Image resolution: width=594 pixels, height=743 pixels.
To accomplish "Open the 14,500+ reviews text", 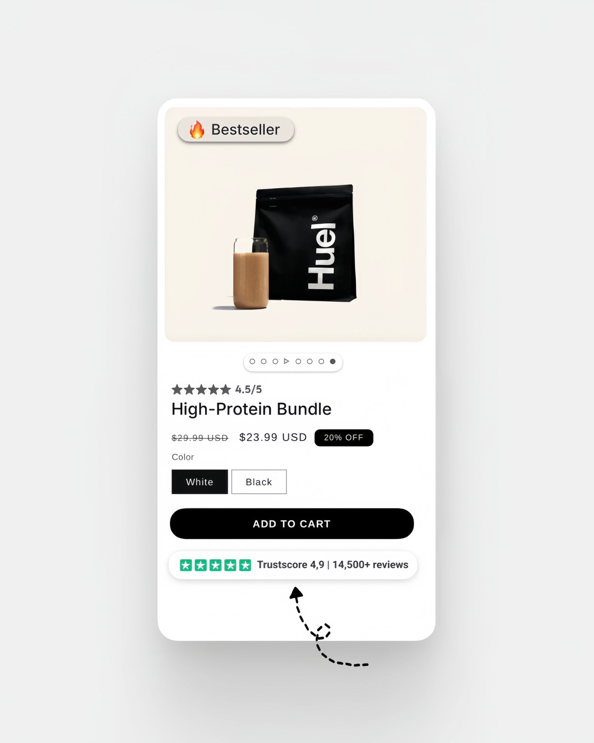I will tap(370, 565).
